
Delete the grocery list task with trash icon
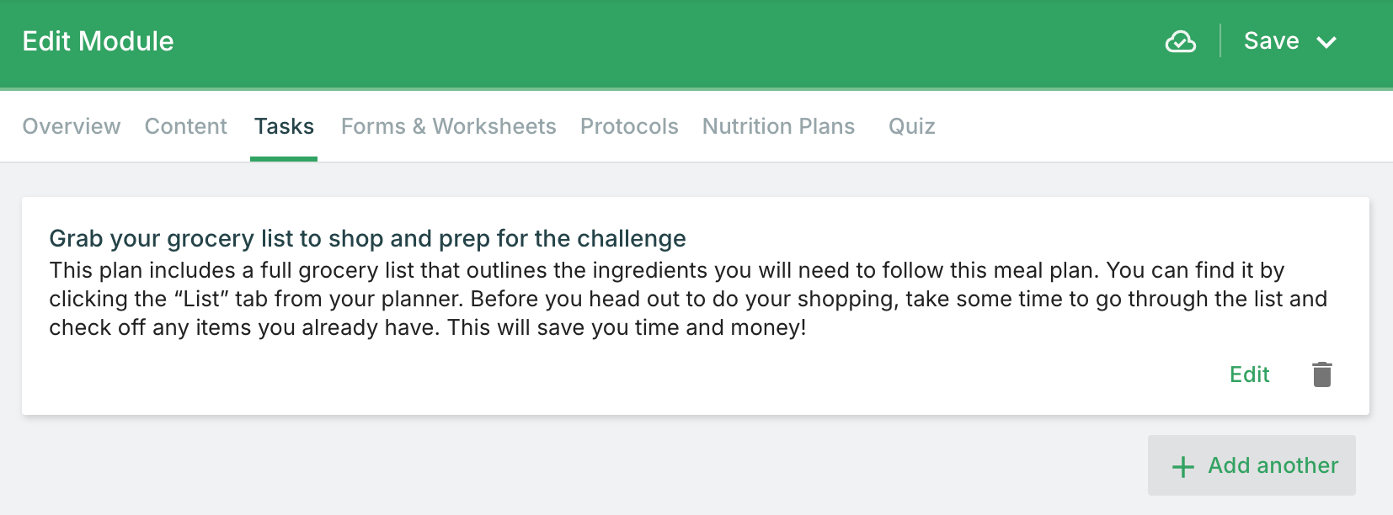point(1322,374)
